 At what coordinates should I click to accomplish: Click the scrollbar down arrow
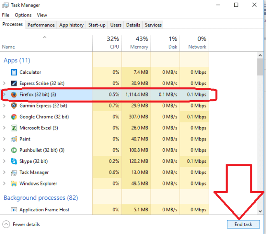point(260,211)
